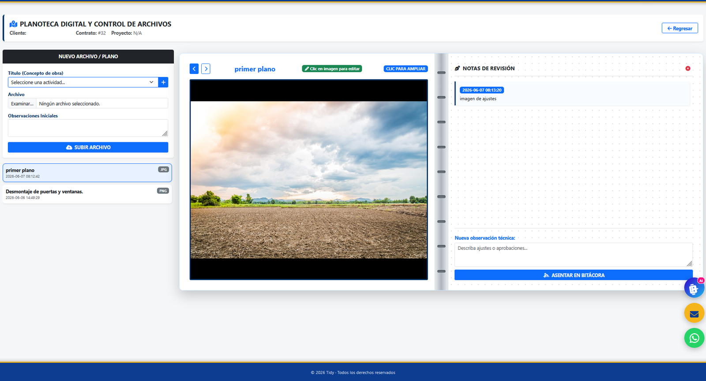Open the yellow email contact button
Viewport: 706px width, 381px height.
(694, 313)
